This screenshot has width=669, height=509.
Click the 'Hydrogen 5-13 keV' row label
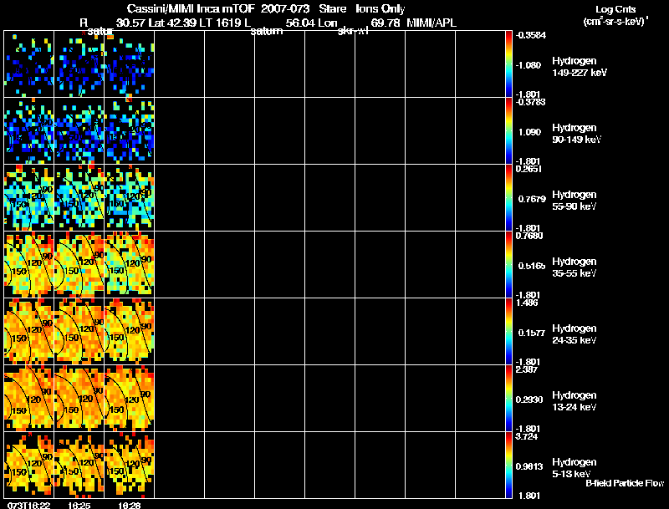tap(575, 468)
